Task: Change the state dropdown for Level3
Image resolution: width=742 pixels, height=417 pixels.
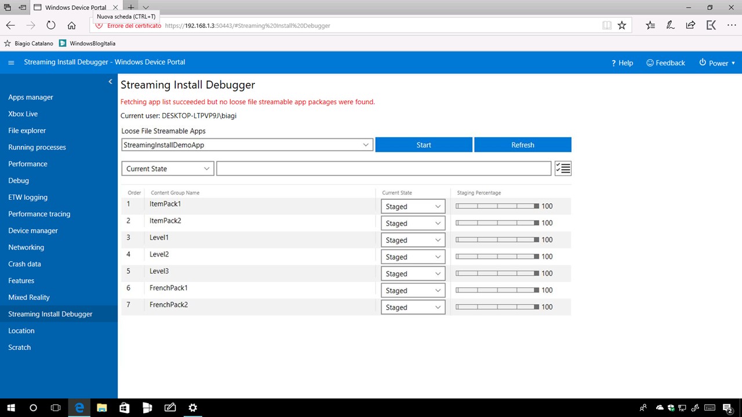Action: pyautogui.click(x=413, y=273)
